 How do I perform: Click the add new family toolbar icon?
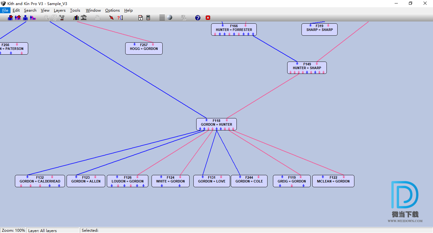[x=18, y=18]
